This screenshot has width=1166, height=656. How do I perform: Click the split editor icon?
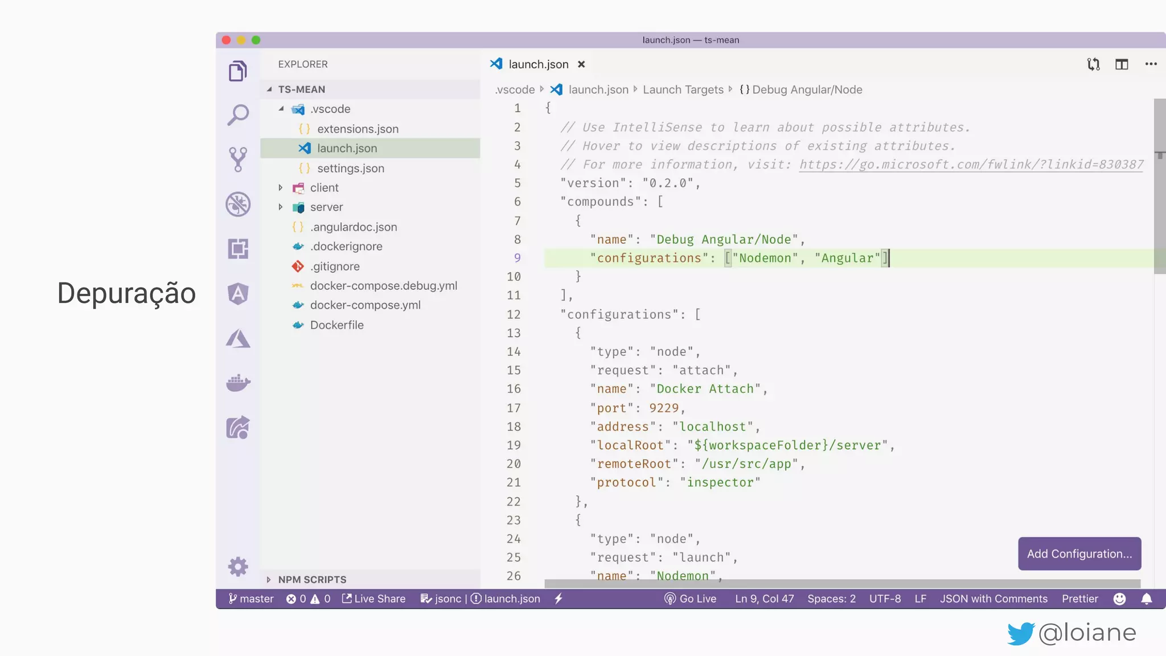tap(1122, 64)
